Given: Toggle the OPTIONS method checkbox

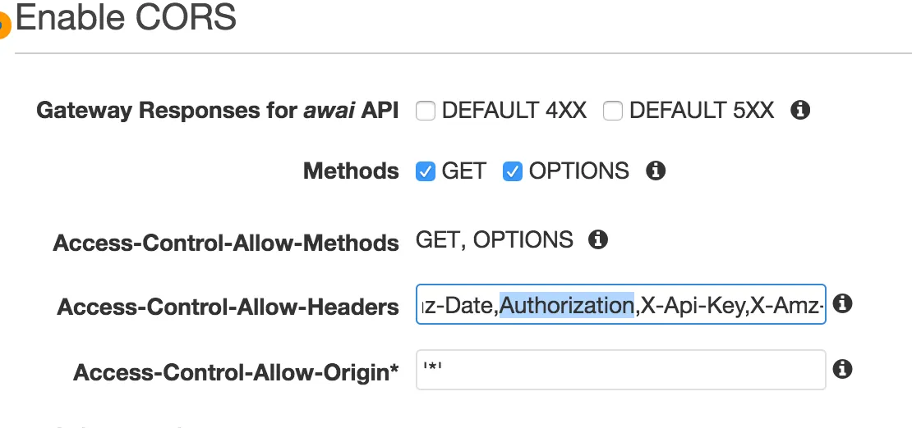Looking at the screenshot, I should click(513, 171).
